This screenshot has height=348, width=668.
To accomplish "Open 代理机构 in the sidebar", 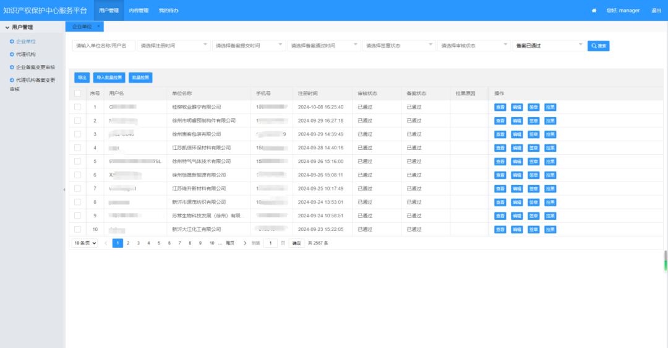I will tap(25, 54).
